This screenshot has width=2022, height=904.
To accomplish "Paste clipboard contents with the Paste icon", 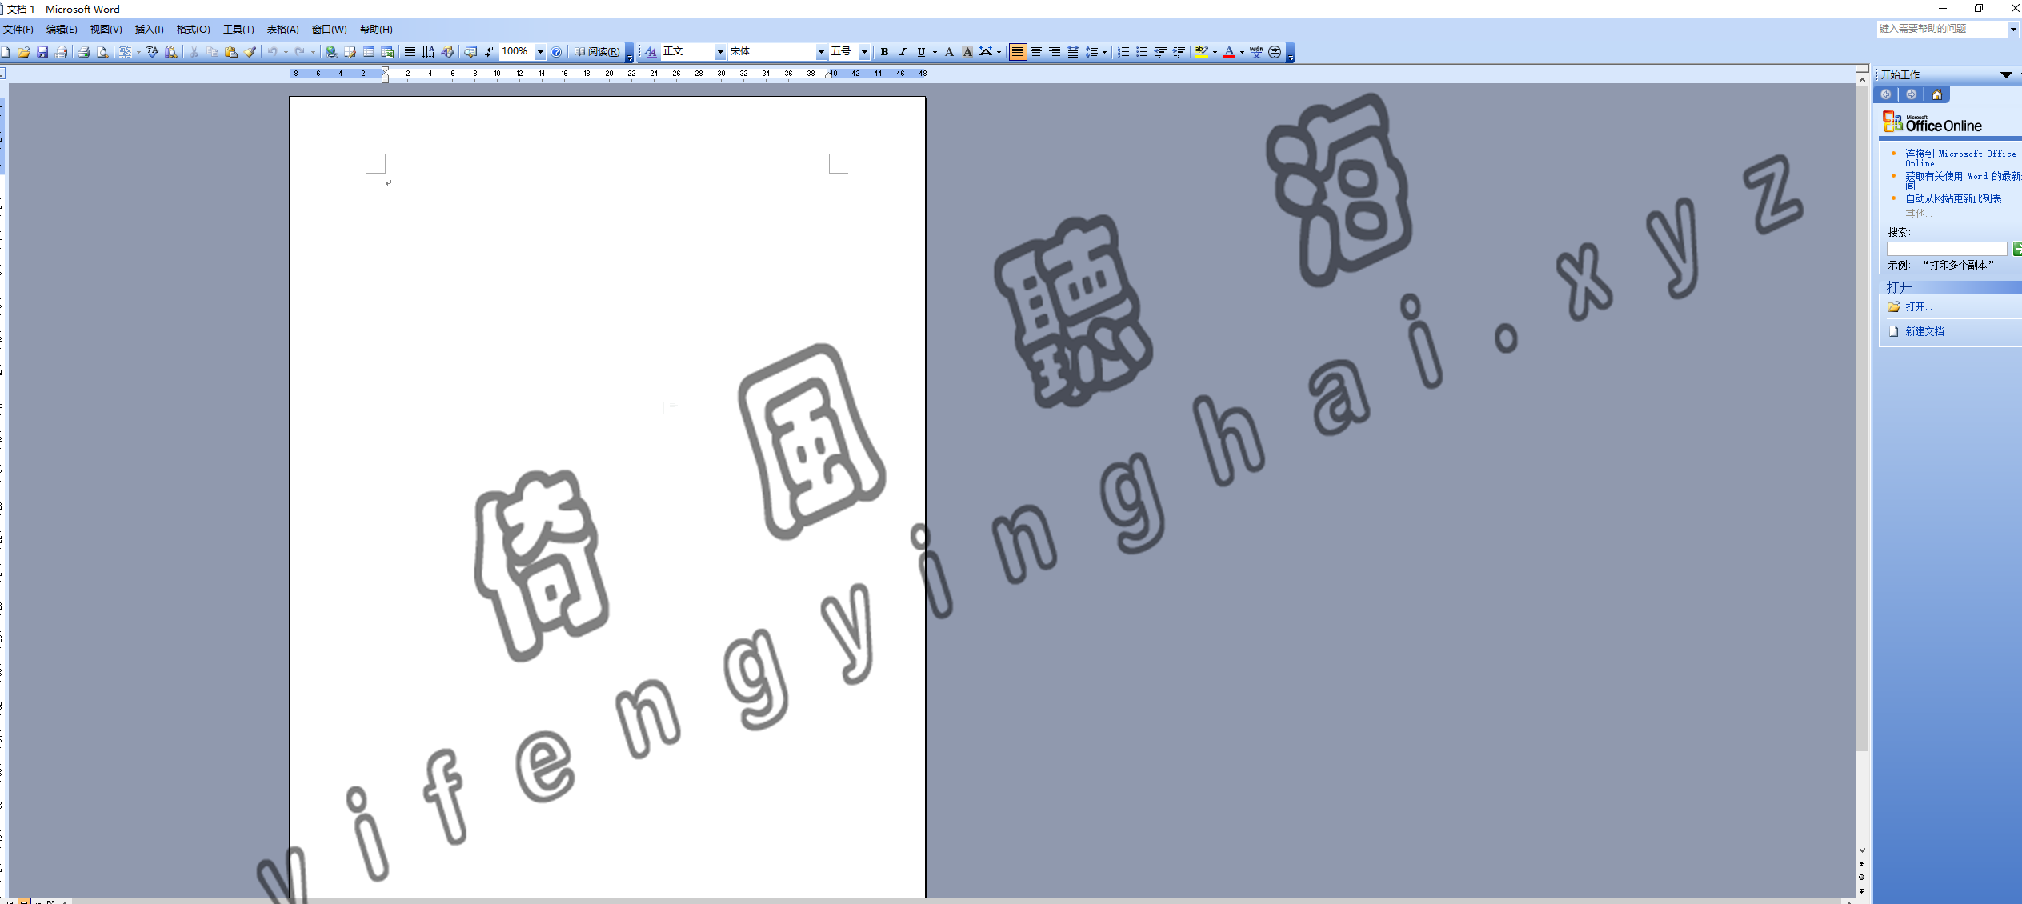I will tap(231, 52).
